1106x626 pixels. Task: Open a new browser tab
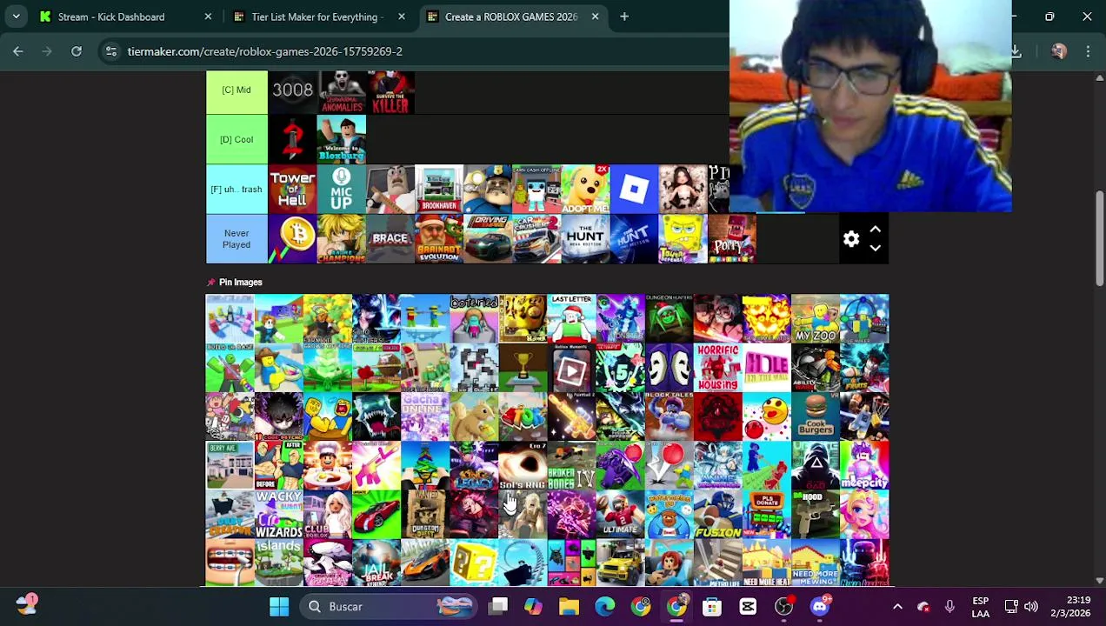[x=624, y=17]
